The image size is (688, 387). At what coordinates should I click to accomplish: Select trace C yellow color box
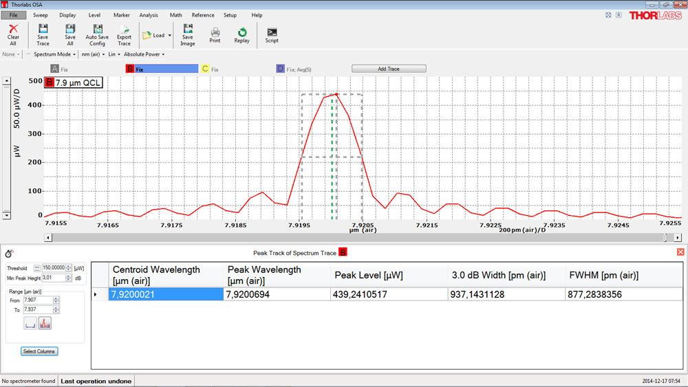pos(205,69)
